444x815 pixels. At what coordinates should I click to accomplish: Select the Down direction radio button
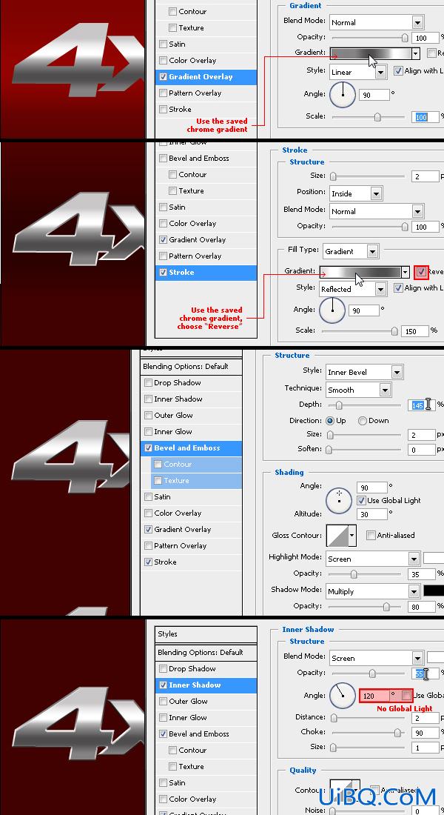[363, 421]
